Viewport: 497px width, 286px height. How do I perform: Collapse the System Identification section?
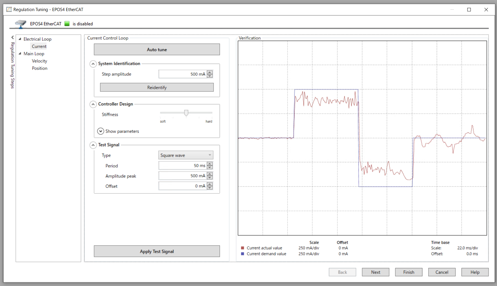93,64
